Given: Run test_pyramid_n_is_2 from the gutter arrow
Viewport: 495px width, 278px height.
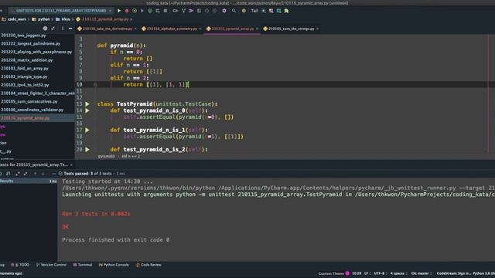Looking at the screenshot, I should point(87,149).
